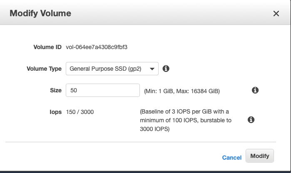Screen dimensions: 291x173
Task: Click the Iops label
Action: point(56,112)
